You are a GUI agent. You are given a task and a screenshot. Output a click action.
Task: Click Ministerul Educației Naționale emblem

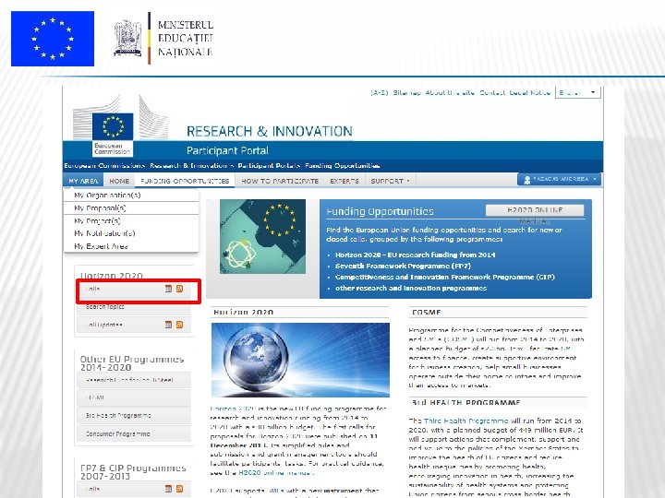pos(127,38)
